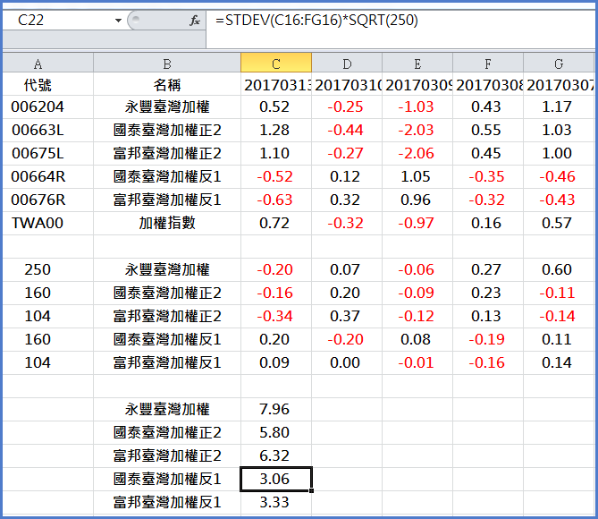Click value 1.00 in 00675L row
598x519 pixels.
[x=559, y=154]
